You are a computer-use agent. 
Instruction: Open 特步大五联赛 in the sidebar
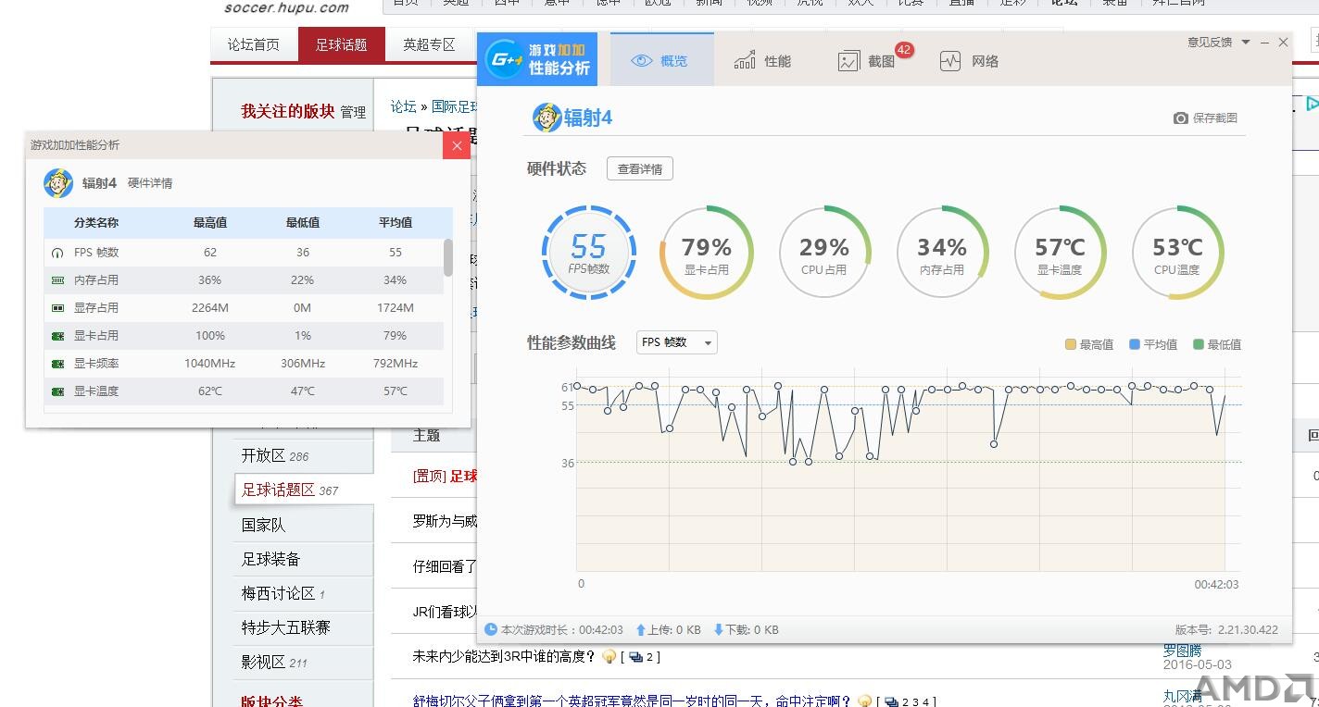pos(285,627)
